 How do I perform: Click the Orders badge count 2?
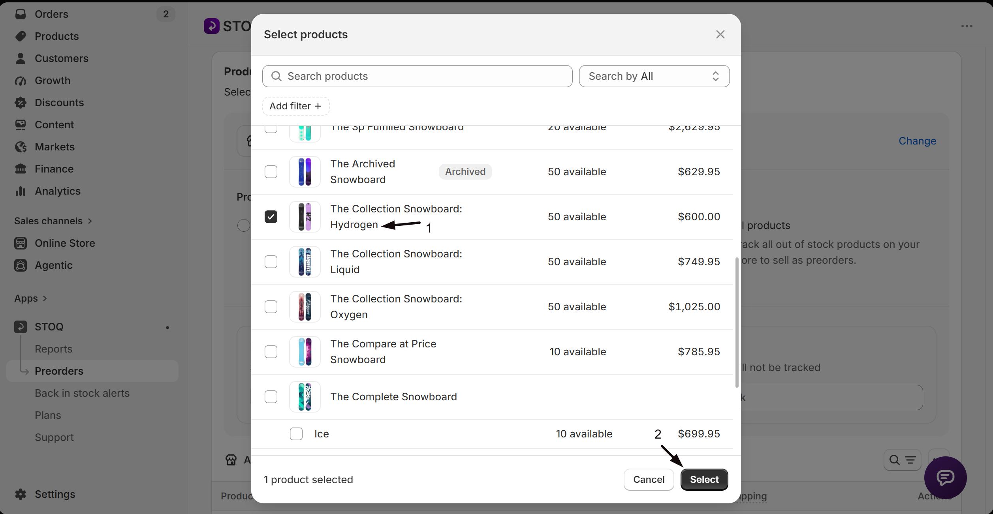pos(166,14)
